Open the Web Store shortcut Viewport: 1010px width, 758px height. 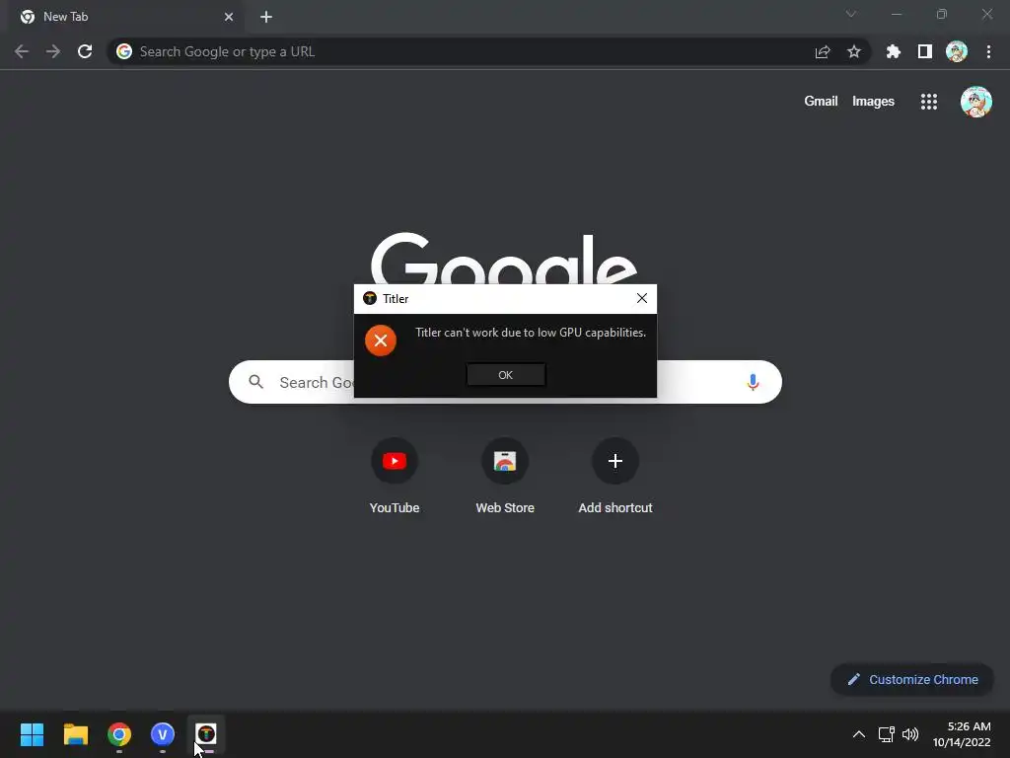[x=505, y=476]
